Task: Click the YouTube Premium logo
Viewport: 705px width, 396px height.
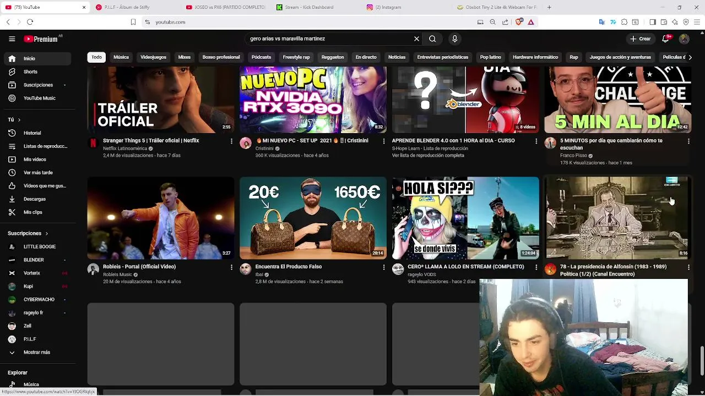Action: click(x=41, y=39)
